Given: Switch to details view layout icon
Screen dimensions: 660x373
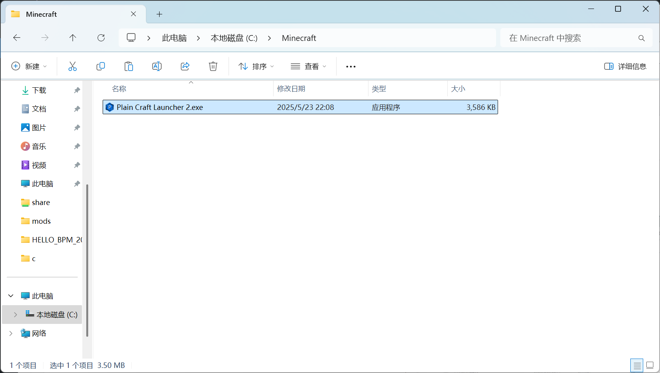Looking at the screenshot, I should 637,365.
